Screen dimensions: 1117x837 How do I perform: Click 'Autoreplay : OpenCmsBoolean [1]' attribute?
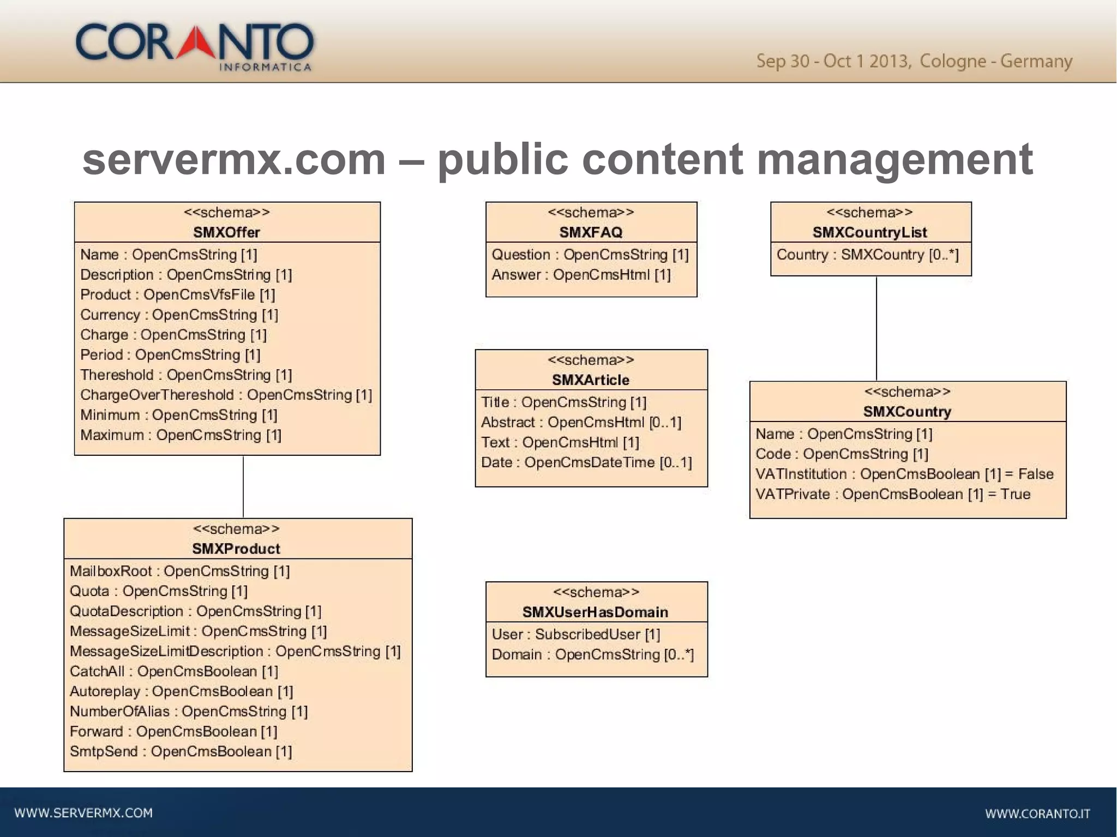pyautogui.click(x=182, y=692)
